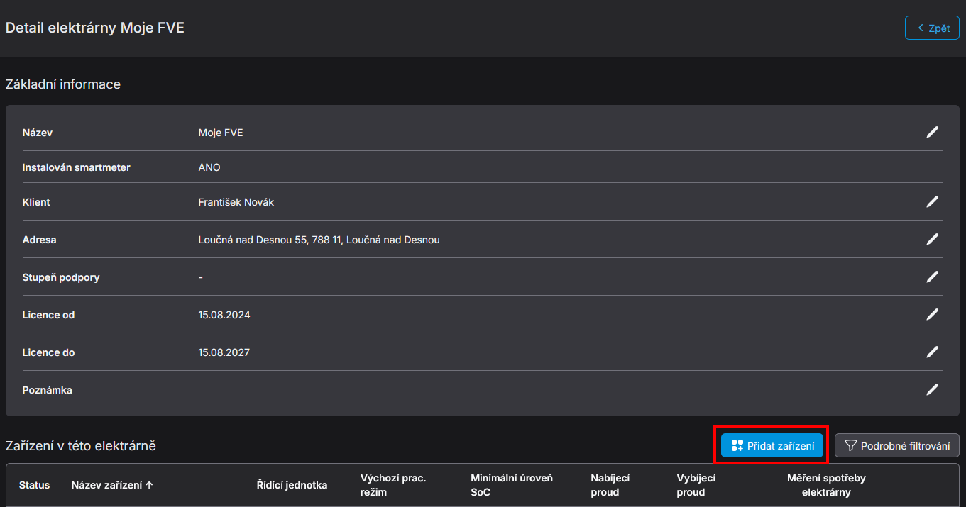Click Měření spotřeby elektrárny column header
The width and height of the screenshot is (966, 507).
[x=826, y=485]
